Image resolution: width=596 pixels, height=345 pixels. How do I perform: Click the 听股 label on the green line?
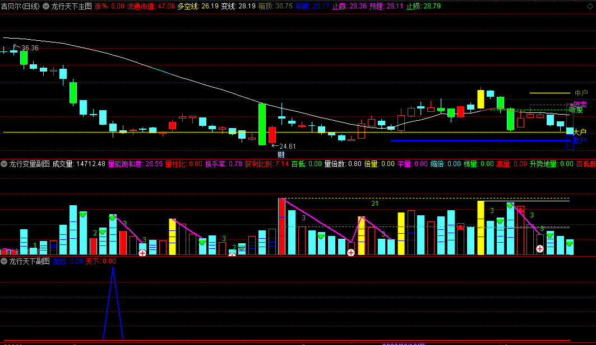576,110
